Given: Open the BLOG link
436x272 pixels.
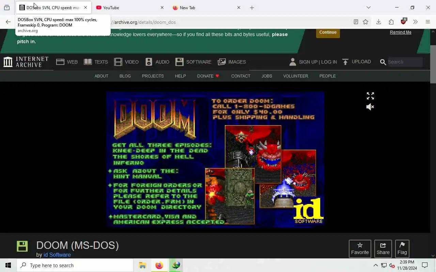Looking at the screenshot, I should [x=125, y=76].
